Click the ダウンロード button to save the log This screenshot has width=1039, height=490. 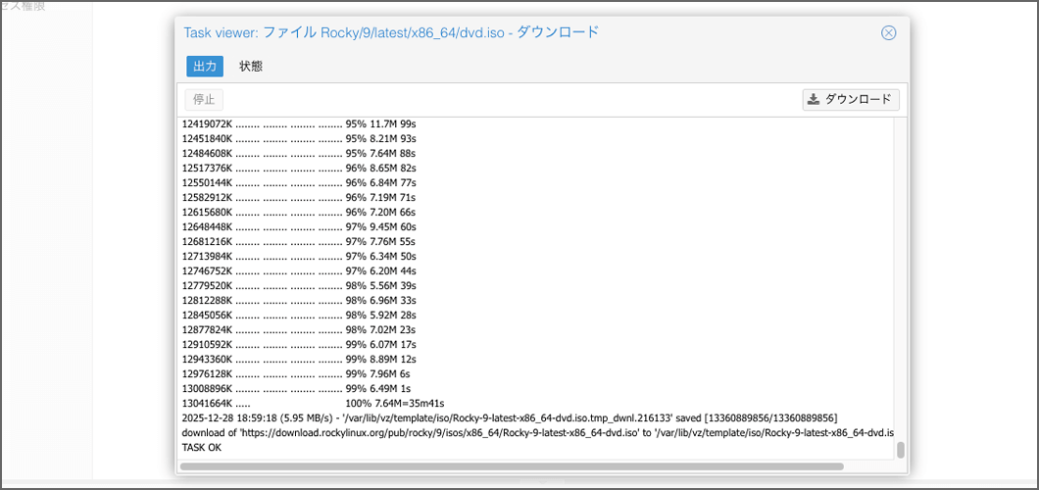pyautogui.click(x=850, y=99)
